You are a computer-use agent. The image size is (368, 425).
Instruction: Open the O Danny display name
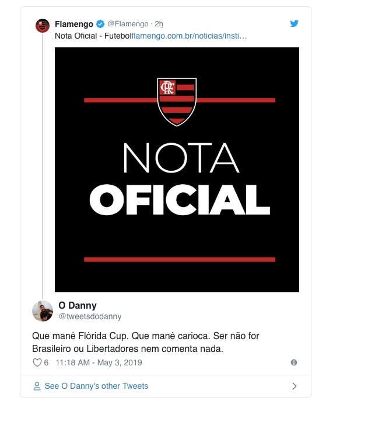(78, 305)
